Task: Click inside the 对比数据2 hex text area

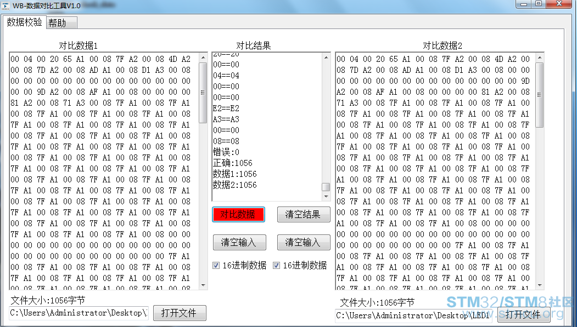Action: (435, 171)
